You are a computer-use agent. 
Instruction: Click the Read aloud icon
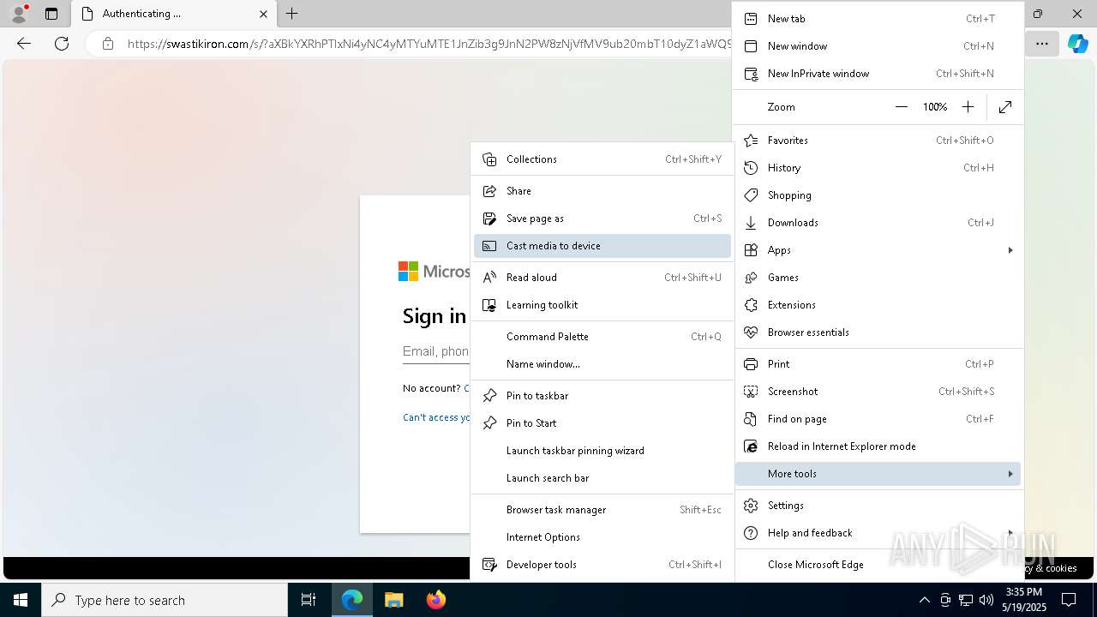[489, 278]
